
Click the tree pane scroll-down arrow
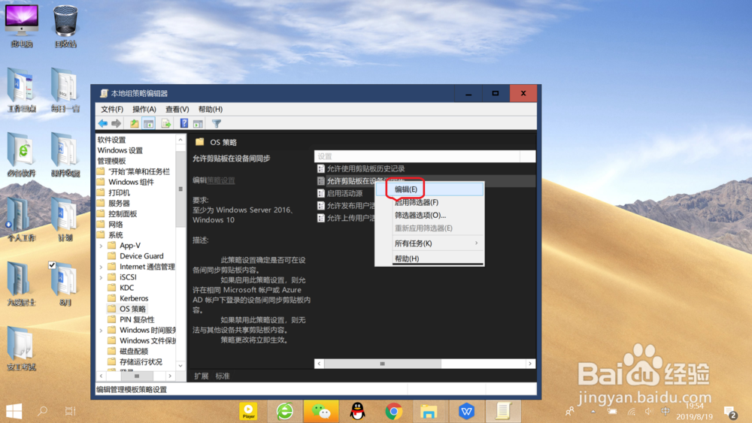(180, 365)
